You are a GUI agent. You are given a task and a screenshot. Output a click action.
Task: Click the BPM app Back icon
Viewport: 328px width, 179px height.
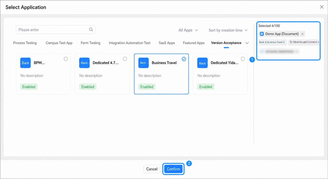(25, 63)
